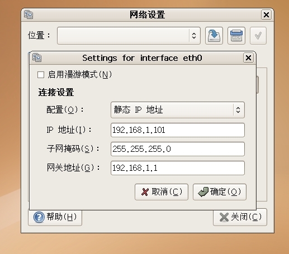Cancel with the 取消(C) button
289x254 pixels.
(x=162, y=192)
